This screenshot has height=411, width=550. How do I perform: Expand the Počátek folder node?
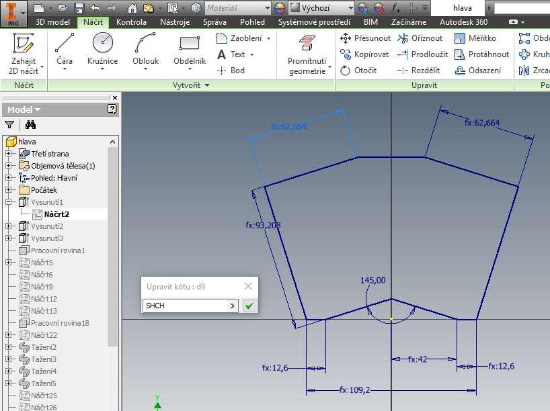coord(9,189)
